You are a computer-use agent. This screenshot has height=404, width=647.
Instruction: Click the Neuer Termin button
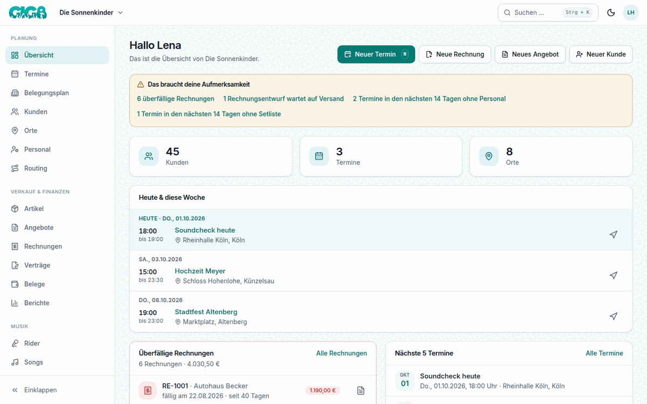(x=376, y=54)
